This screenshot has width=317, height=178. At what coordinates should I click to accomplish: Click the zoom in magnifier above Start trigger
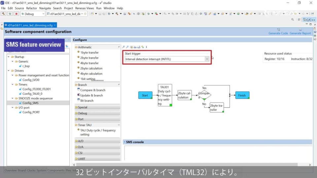124,47
